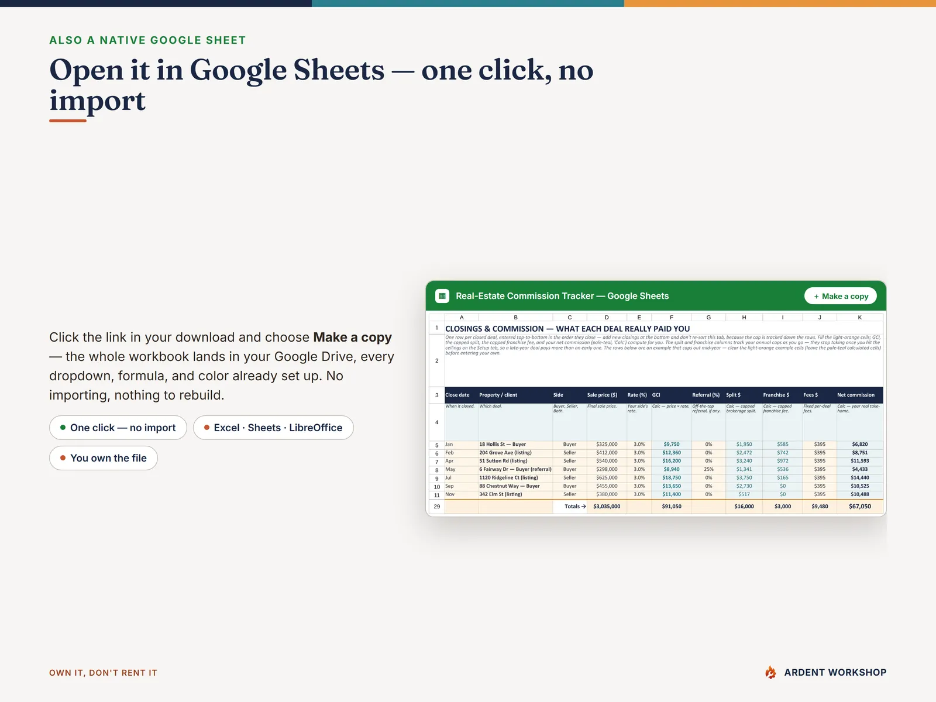Select row 29 header in the sheet
936x702 pixels.
(437, 507)
